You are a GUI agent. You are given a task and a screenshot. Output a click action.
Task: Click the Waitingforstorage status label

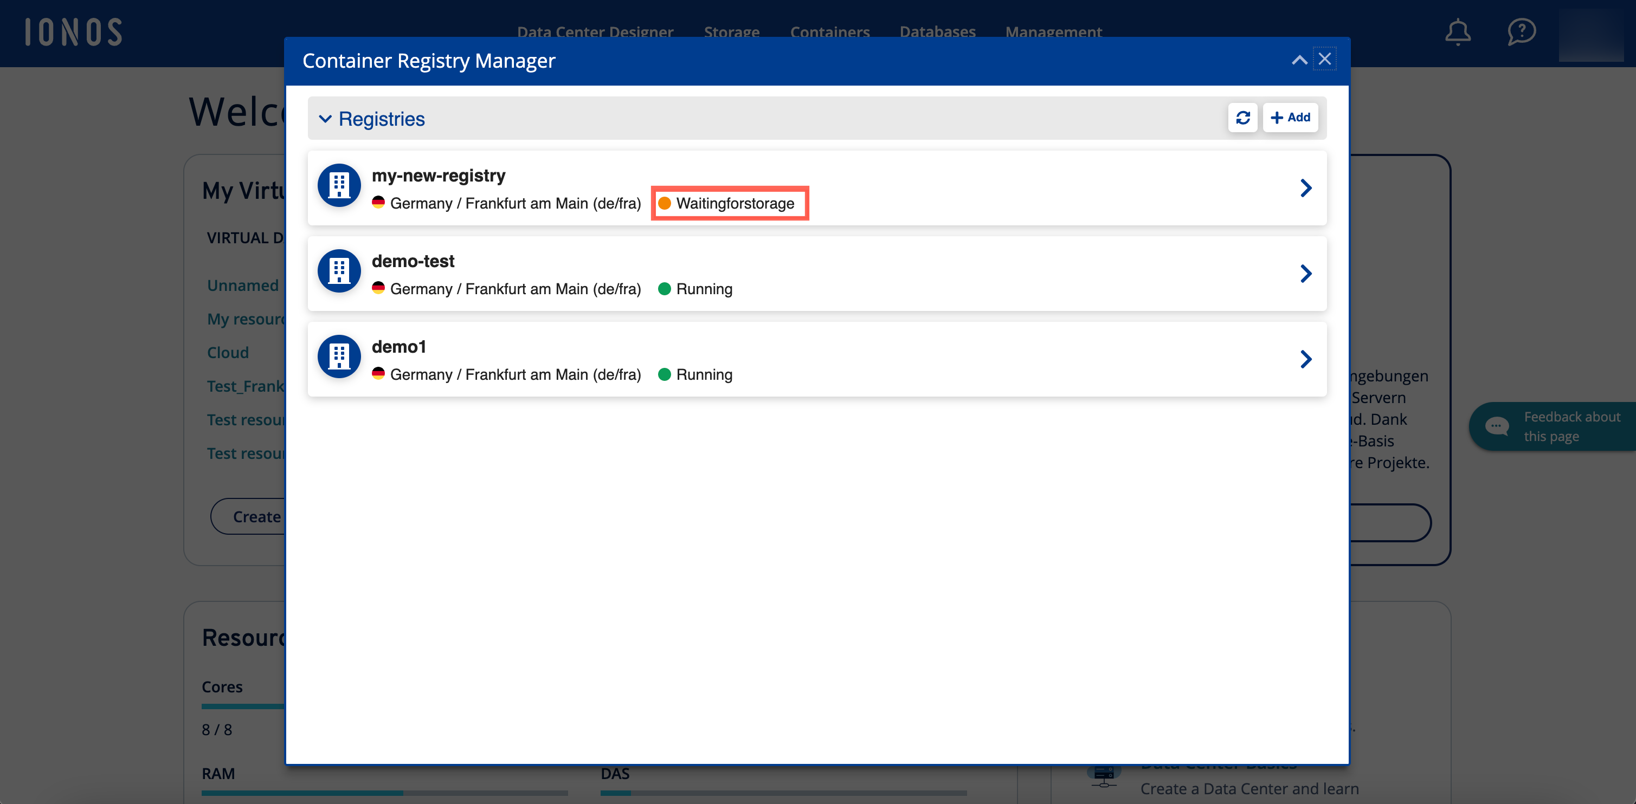[734, 204]
